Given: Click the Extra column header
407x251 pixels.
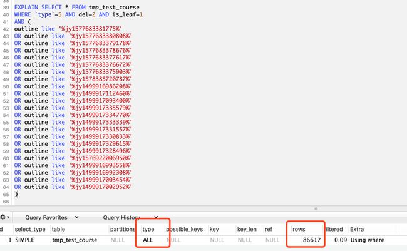Looking at the screenshot, I should (357, 229).
